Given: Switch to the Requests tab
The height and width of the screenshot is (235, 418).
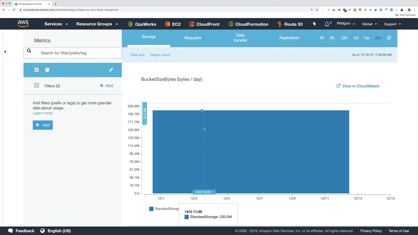Looking at the screenshot, I should (193, 38).
